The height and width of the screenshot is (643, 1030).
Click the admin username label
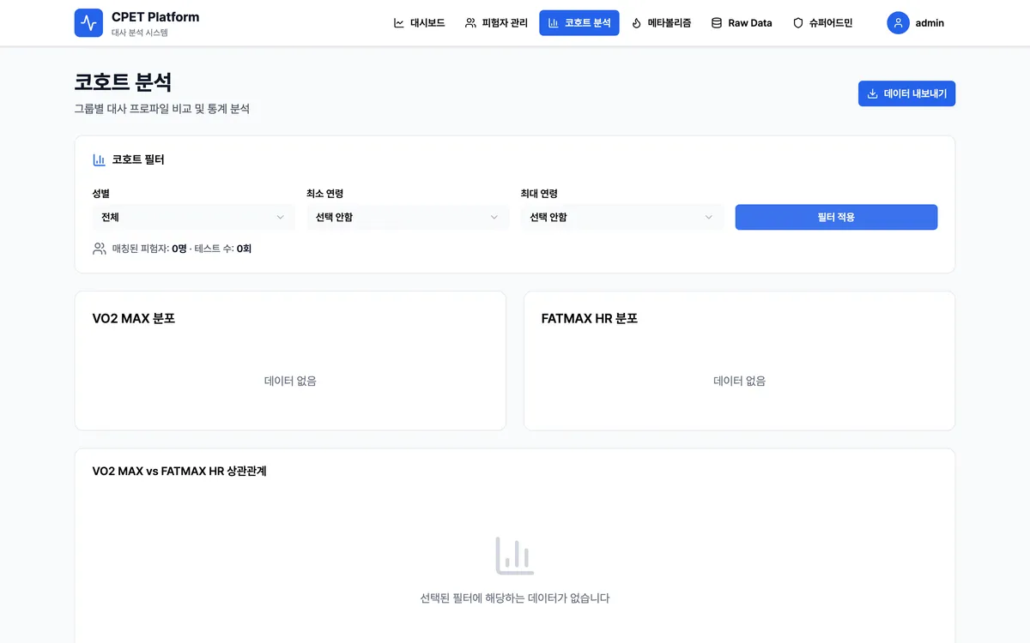tap(930, 23)
